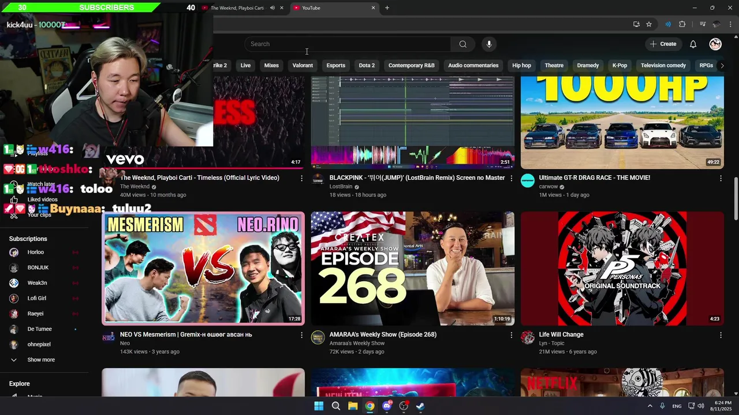
Task: Open Life Will Change video title
Action: point(561,335)
